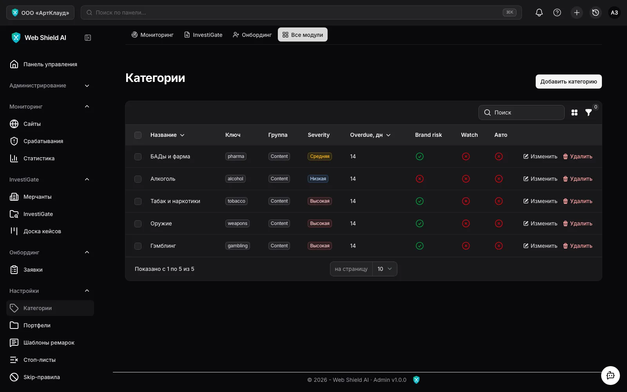Image resolution: width=627 pixels, height=392 pixels.
Task: Click Изменить for Табак и наркотики
Action: (540, 201)
